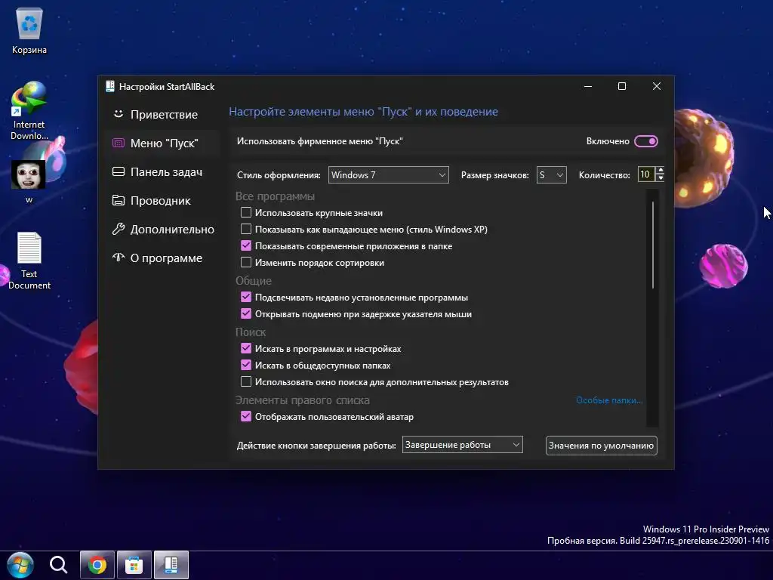Viewport: 773px width, 580px height.
Task: Uncheck Показывать современные приложения в папке
Action: pos(246,245)
